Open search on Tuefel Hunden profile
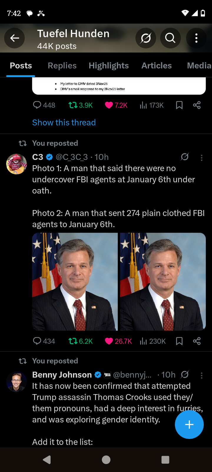Image resolution: width=212 pixels, height=472 pixels. [x=170, y=38]
